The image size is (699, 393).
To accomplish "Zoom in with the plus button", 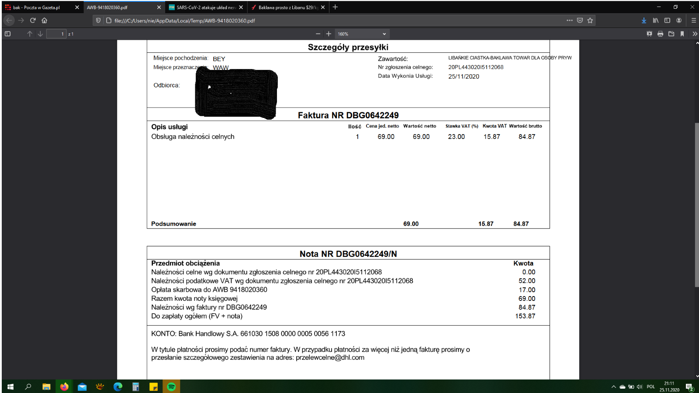I will pyautogui.click(x=329, y=34).
